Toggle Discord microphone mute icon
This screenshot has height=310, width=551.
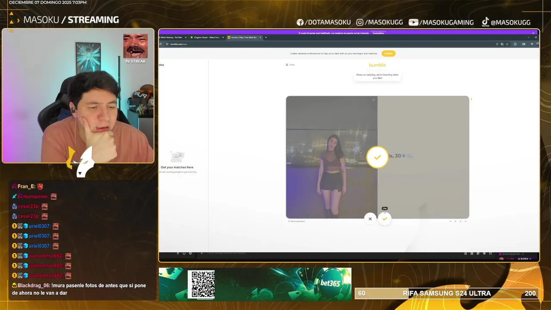pos(178,253)
